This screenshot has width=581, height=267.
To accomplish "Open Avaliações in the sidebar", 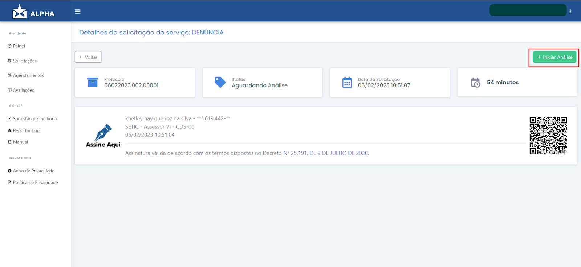I will coord(21,90).
